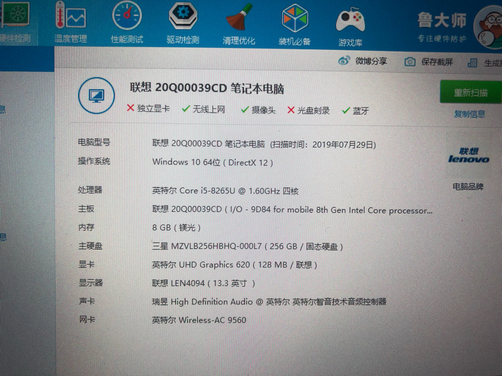Check the 无线上网 wireless status checkmark
Viewport: 502px width, 376px height.
(x=186, y=110)
